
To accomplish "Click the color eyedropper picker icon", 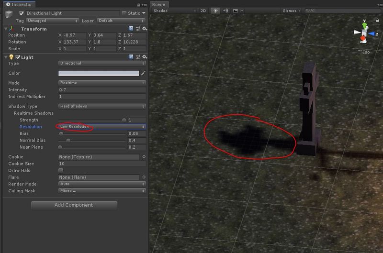I will (x=143, y=73).
